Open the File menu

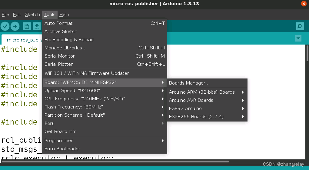pyautogui.click(x=5, y=15)
